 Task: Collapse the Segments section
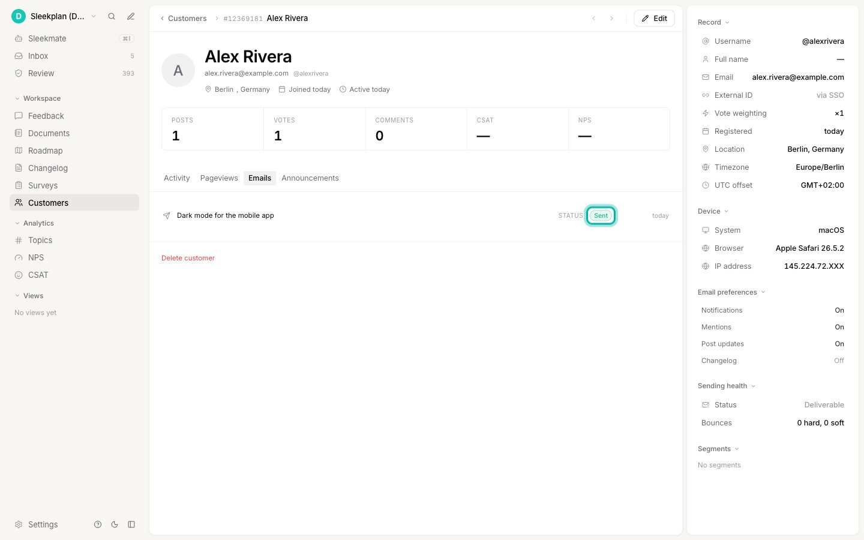pyautogui.click(x=718, y=449)
